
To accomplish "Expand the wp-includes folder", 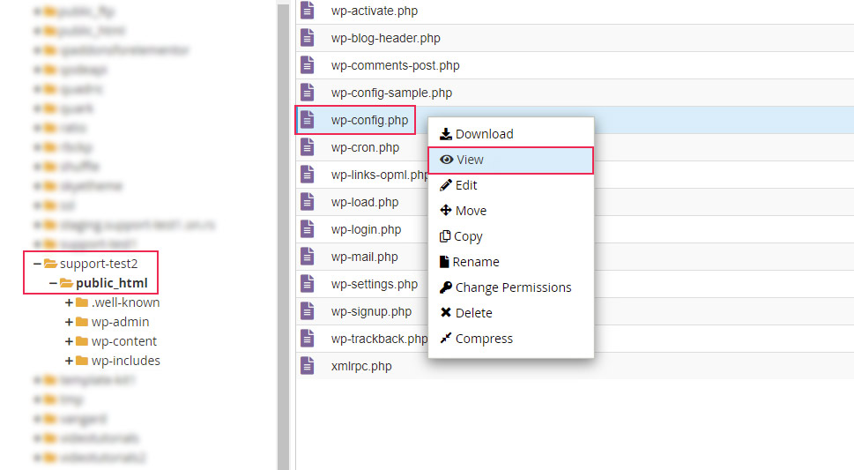I will [69, 361].
